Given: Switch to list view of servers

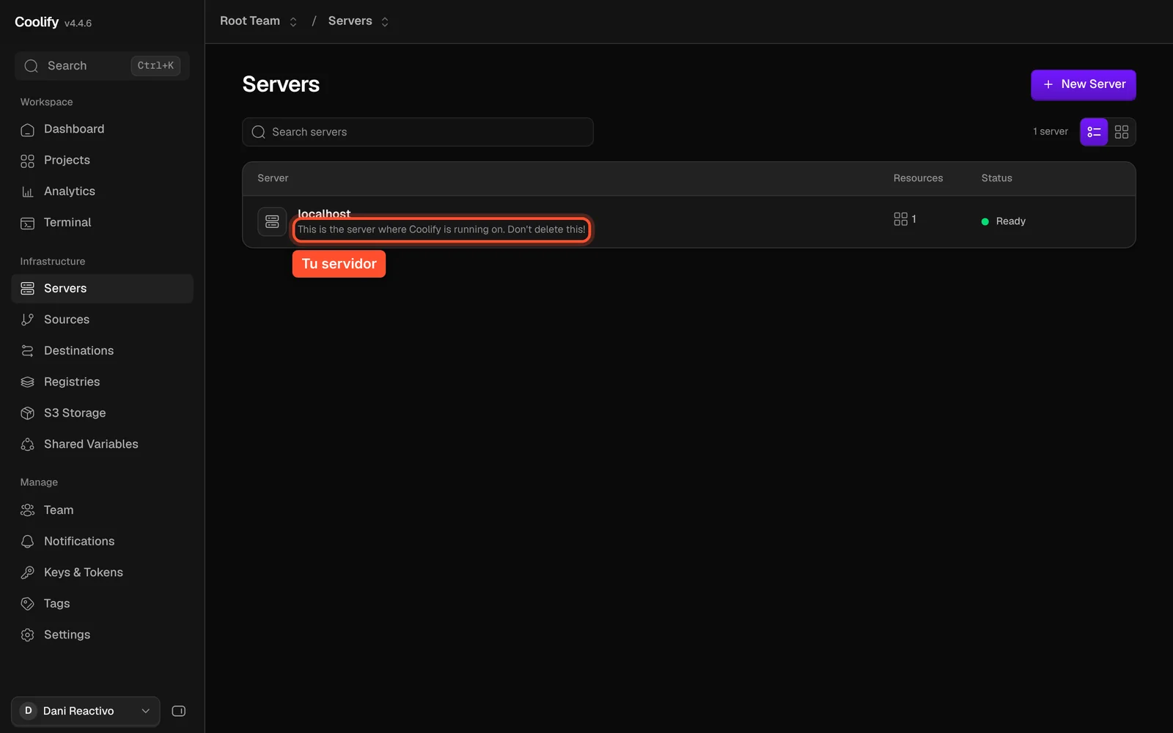Looking at the screenshot, I should point(1094,132).
